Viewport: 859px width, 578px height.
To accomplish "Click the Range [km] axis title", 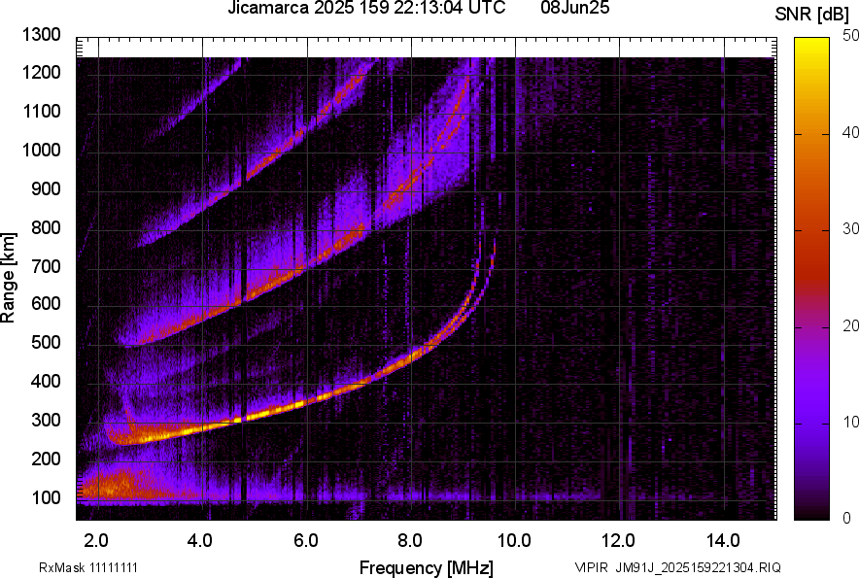I will click(x=8, y=277).
